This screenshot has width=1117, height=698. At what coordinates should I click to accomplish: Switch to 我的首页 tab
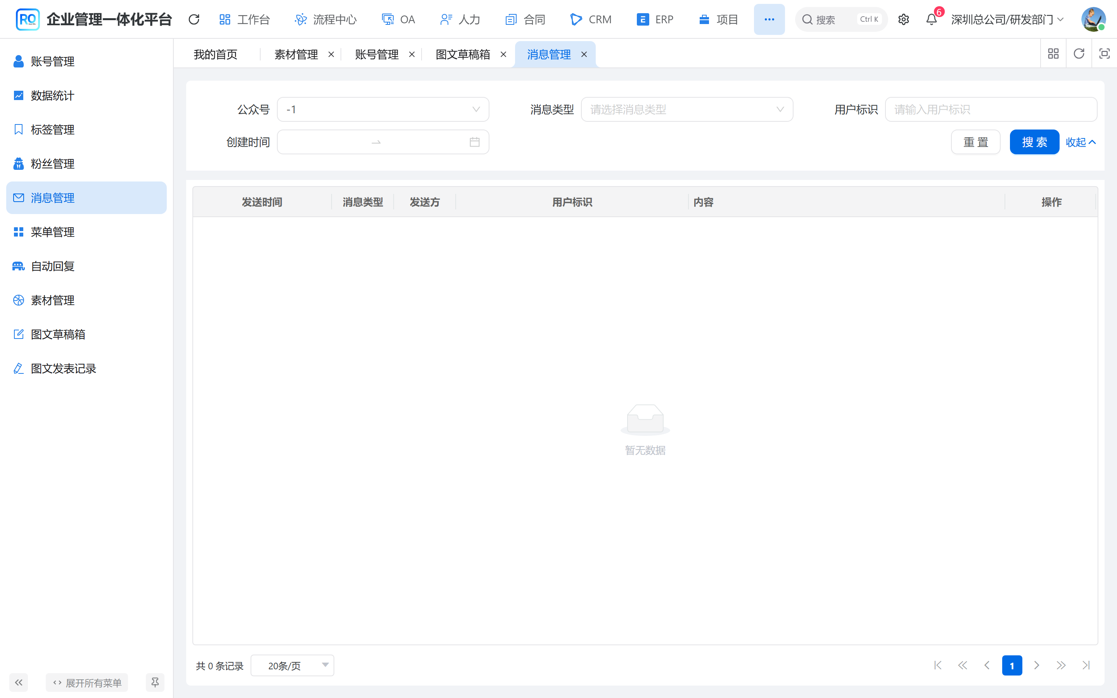pyautogui.click(x=216, y=54)
